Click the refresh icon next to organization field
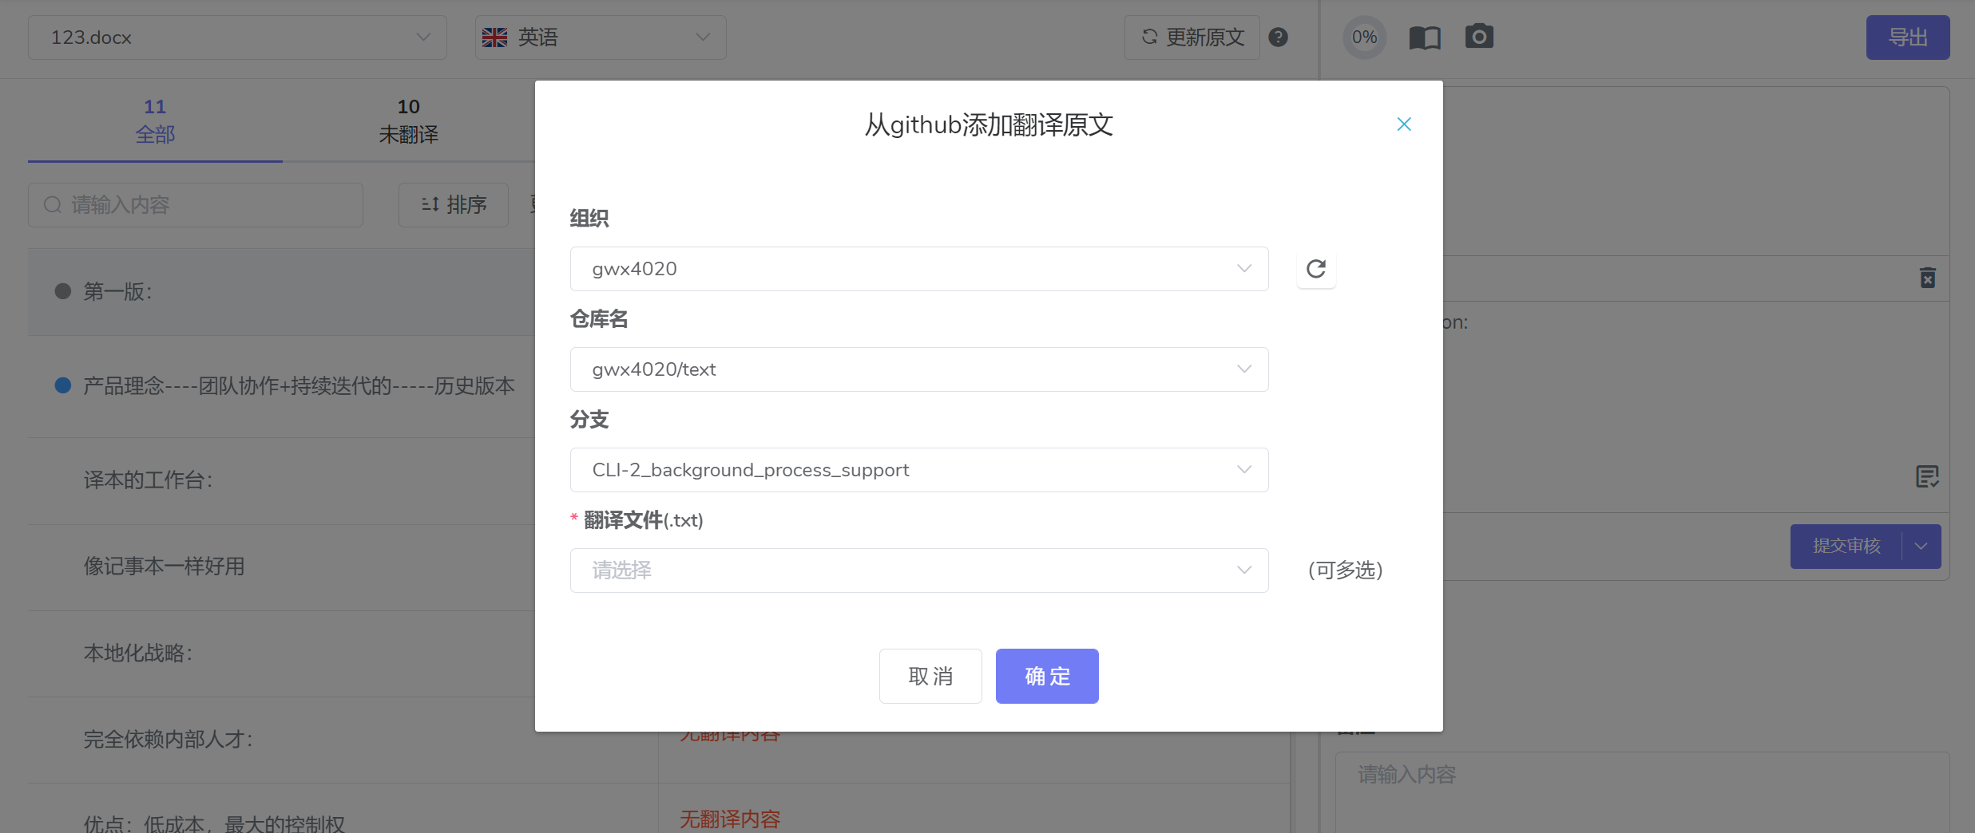This screenshot has width=1975, height=833. [x=1316, y=269]
